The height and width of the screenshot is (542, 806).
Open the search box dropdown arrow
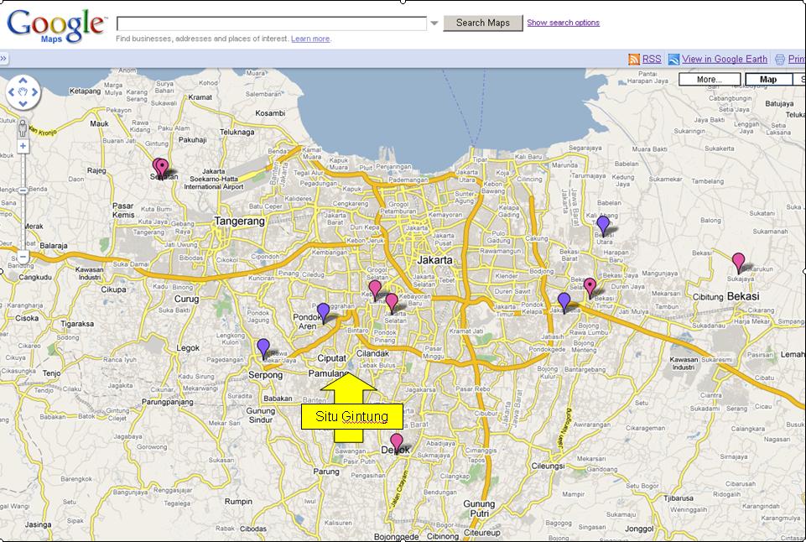coord(434,23)
